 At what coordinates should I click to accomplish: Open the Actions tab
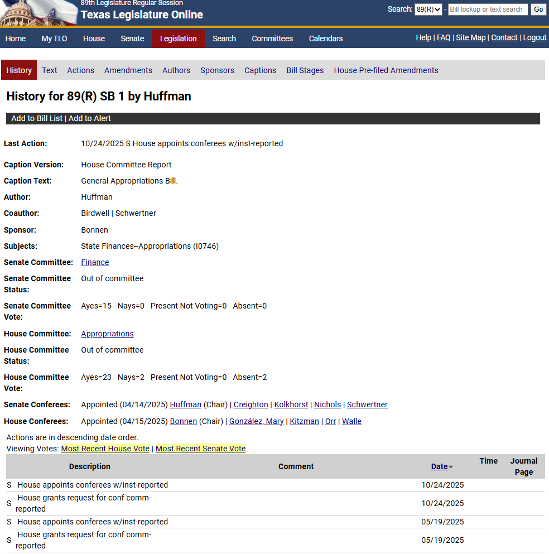[80, 70]
